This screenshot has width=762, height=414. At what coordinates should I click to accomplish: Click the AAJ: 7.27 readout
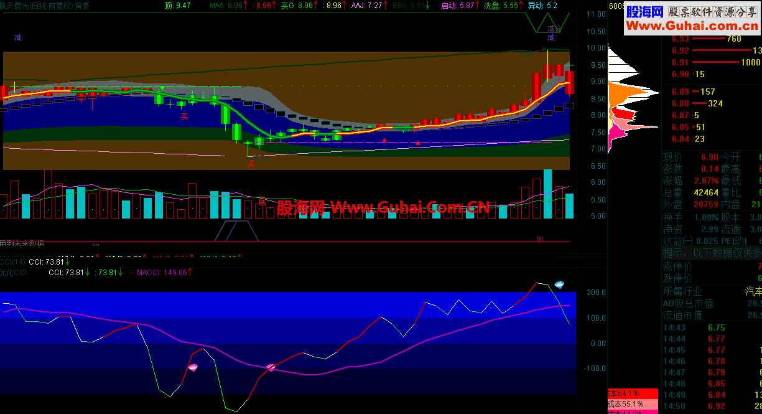(369, 6)
